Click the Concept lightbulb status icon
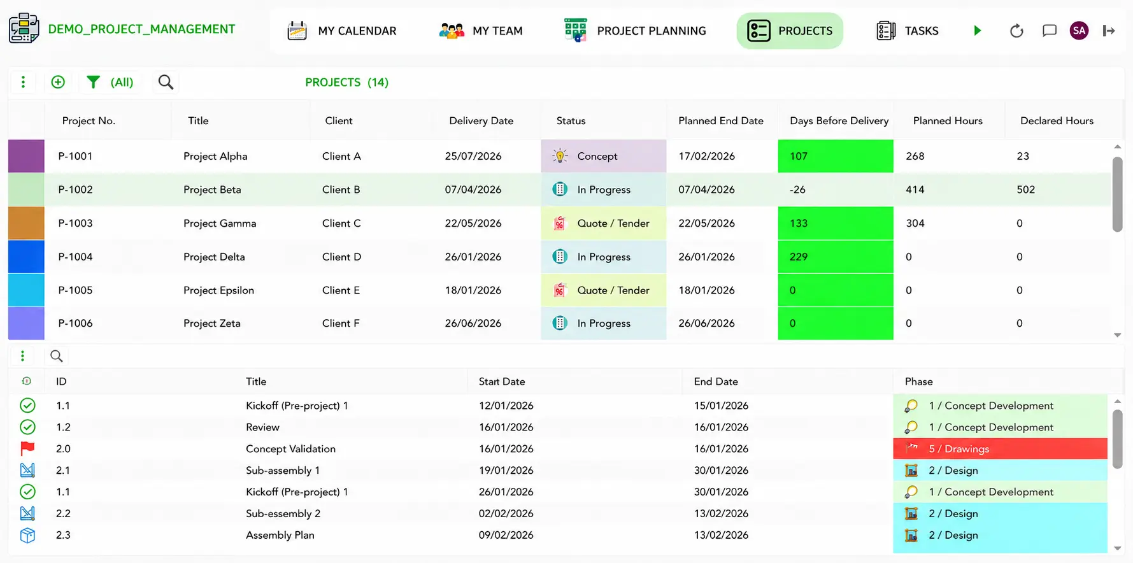This screenshot has height=563, width=1133. click(x=560, y=156)
